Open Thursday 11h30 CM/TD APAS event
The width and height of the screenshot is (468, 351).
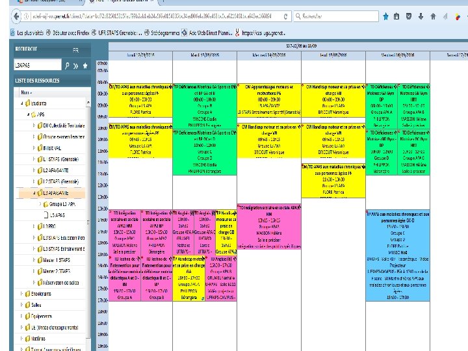tap(333, 181)
